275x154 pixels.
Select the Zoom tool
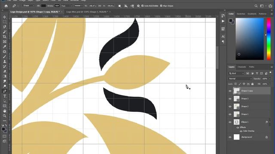click(5, 116)
